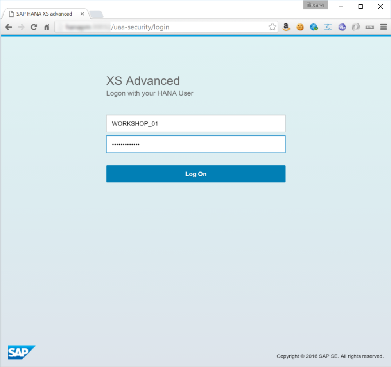The height and width of the screenshot is (367, 391).
Task: Open the Chrome hamburger menu
Action: (x=384, y=27)
